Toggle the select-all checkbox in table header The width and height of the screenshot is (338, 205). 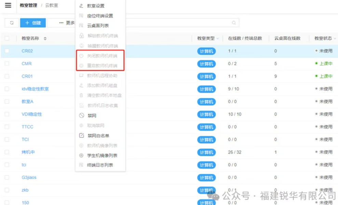point(7,38)
